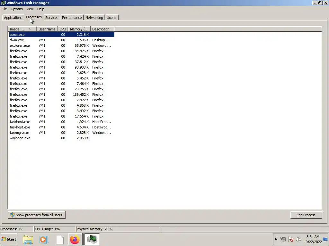This screenshot has width=329, height=246.
Task: Click the 65,976 K memory value
Action: [82, 45]
